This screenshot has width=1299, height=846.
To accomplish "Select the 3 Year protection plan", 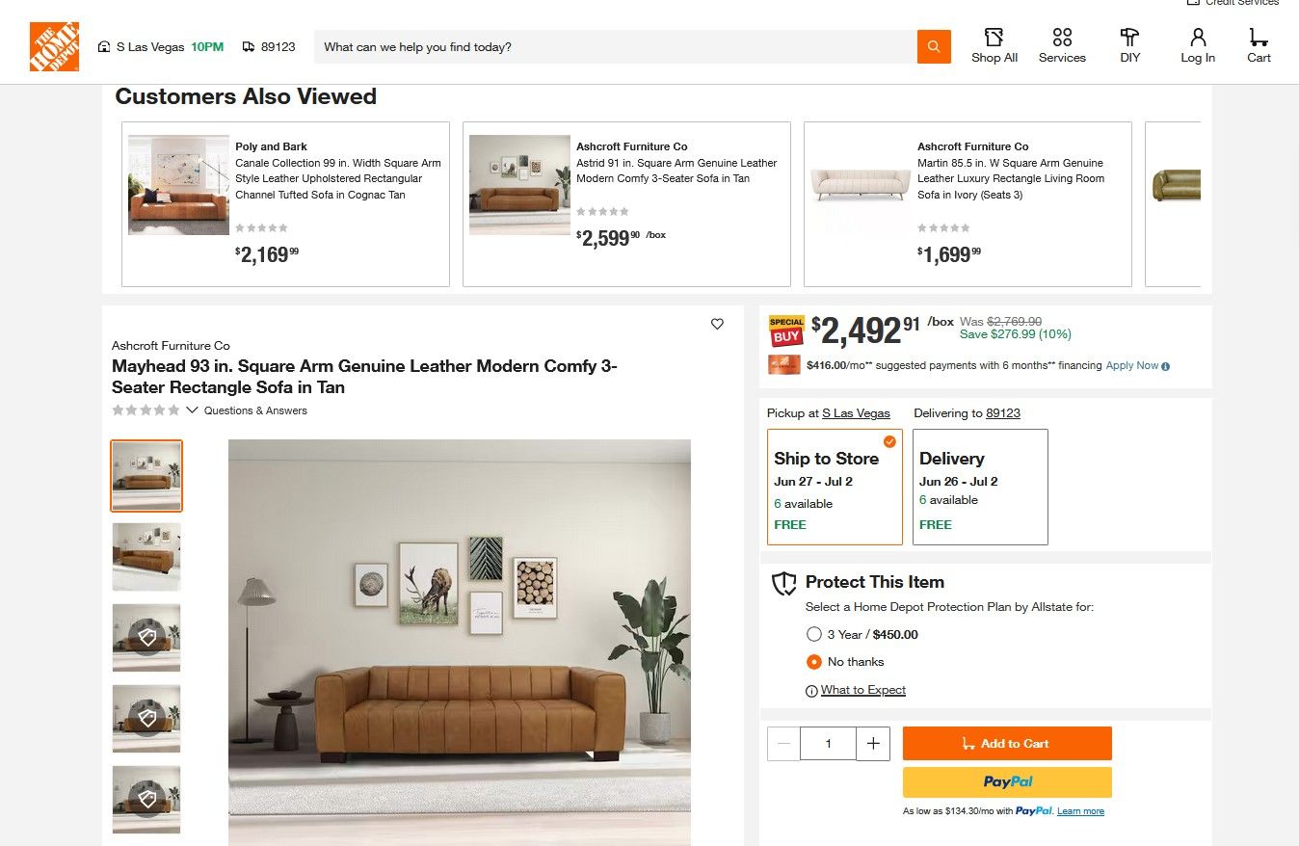I will pos(814,635).
